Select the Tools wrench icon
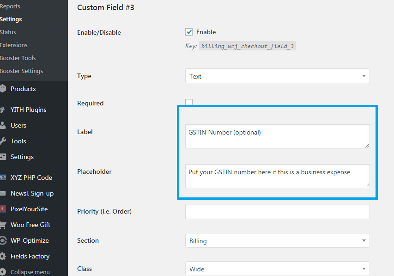Image resolution: width=394 pixels, height=276 pixels. (3, 141)
